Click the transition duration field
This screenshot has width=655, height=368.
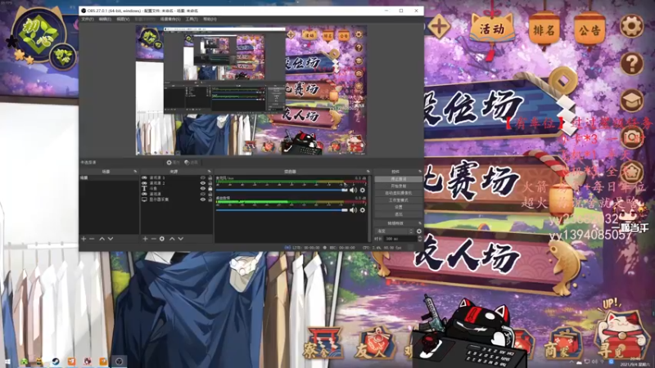click(x=400, y=239)
